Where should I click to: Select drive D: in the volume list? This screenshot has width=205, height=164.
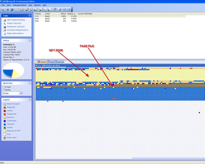(38, 19)
